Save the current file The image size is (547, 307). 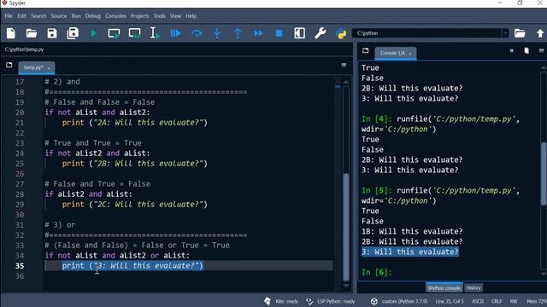52,33
